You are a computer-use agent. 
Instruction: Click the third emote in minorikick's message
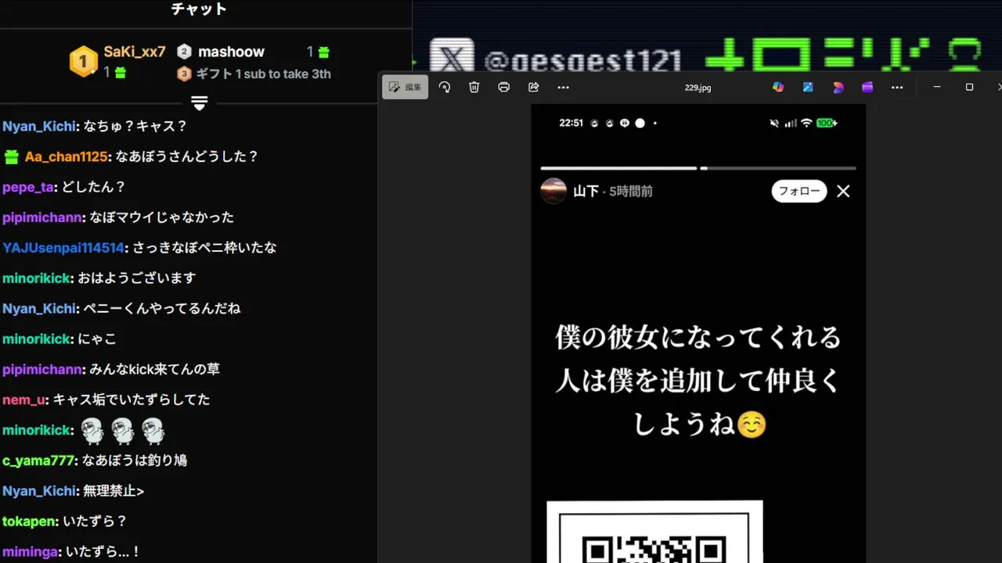point(153,430)
